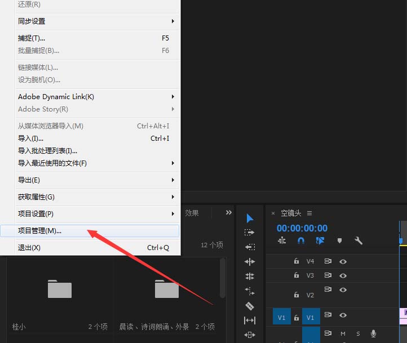Image resolution: width=407 pixels, height=343 pixels.
Task: Switch to 效果 panel tab
Action: click(x=192, y=213)
